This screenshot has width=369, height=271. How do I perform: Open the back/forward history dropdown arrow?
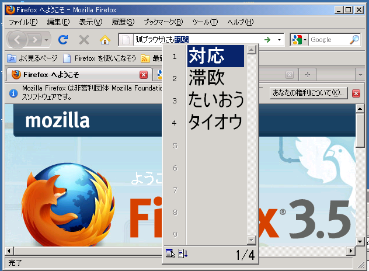[x=46, y=40]
